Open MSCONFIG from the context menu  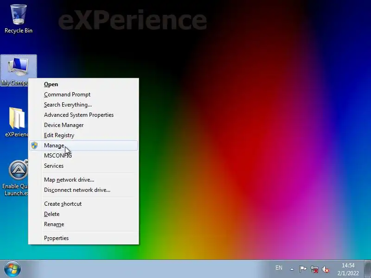[83, 156]
